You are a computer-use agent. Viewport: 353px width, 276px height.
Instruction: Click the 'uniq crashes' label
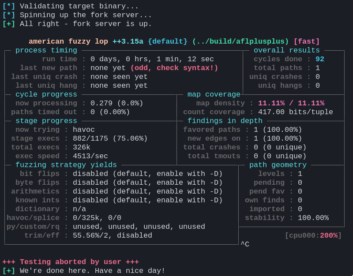(x=275, y=76)
